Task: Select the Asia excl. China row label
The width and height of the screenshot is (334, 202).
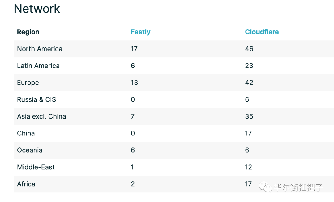Action: point(41,116)
